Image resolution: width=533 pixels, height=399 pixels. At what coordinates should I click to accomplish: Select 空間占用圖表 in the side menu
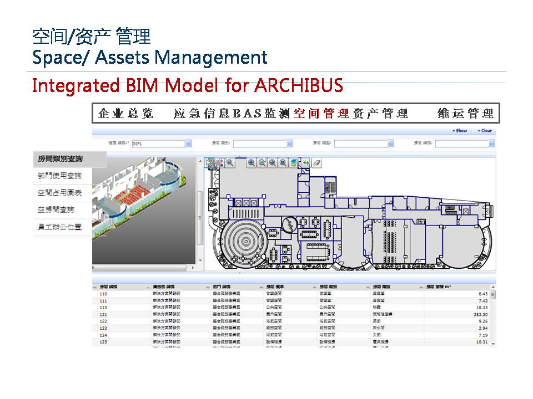[60, 193]
